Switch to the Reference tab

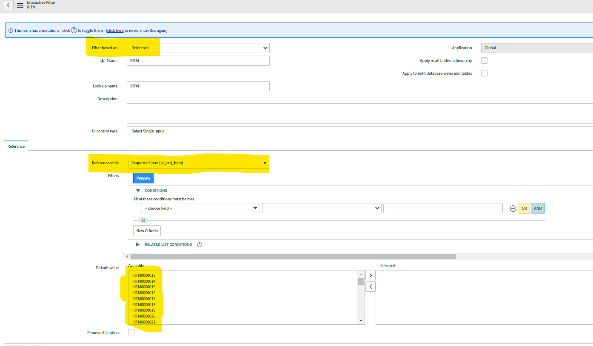[16, 146]
